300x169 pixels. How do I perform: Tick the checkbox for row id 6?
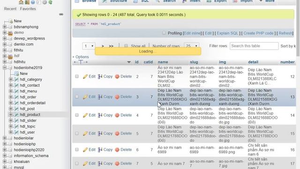(x=77, y=150)
